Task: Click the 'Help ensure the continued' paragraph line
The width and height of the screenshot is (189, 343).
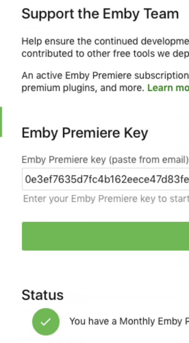Action: [x=105, y=41]
